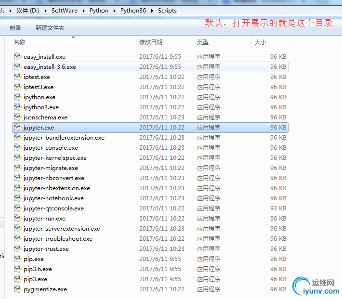Screen dimensions: 342x299
Task: Click the jupyter-nbconvert.exe file icon
Action: click(18, 178)
